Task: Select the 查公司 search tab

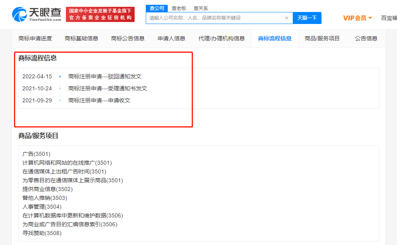Action: (x=157, y=8)
